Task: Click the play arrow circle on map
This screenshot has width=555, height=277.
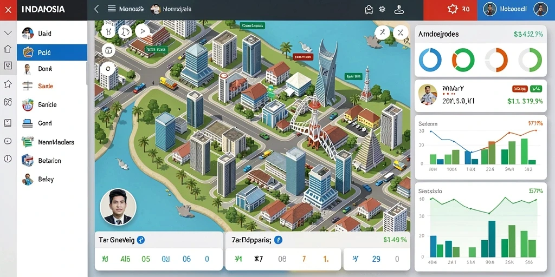Action: click(142, 31)
